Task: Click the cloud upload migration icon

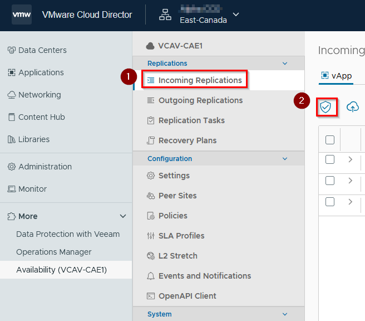Action: pos(352,107)
